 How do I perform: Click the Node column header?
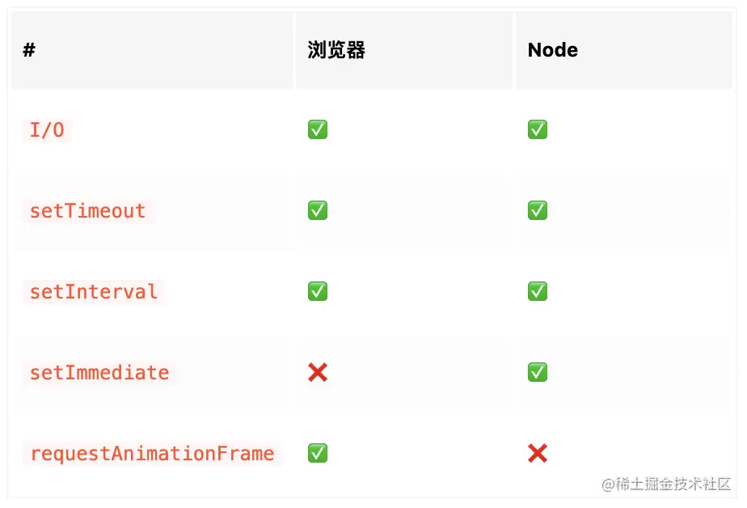pyautogui.click(x=553, y=50)
